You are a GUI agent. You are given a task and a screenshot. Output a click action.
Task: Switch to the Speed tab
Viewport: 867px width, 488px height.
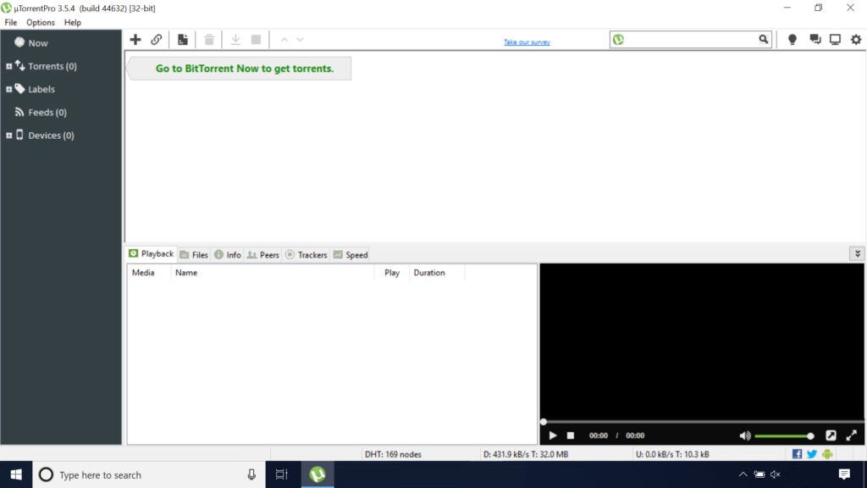coord(351,254)
